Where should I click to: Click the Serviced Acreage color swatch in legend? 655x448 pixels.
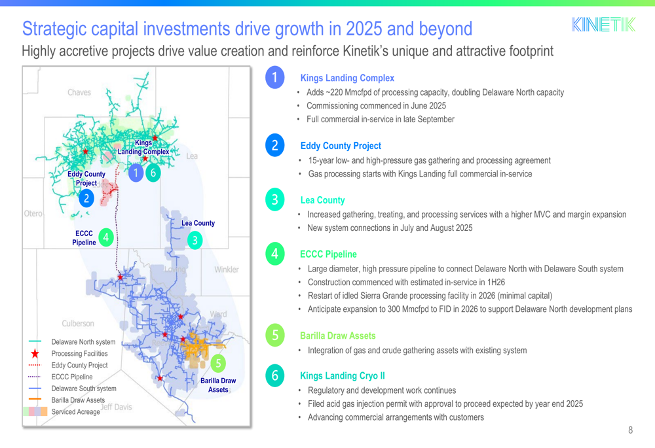35,411
